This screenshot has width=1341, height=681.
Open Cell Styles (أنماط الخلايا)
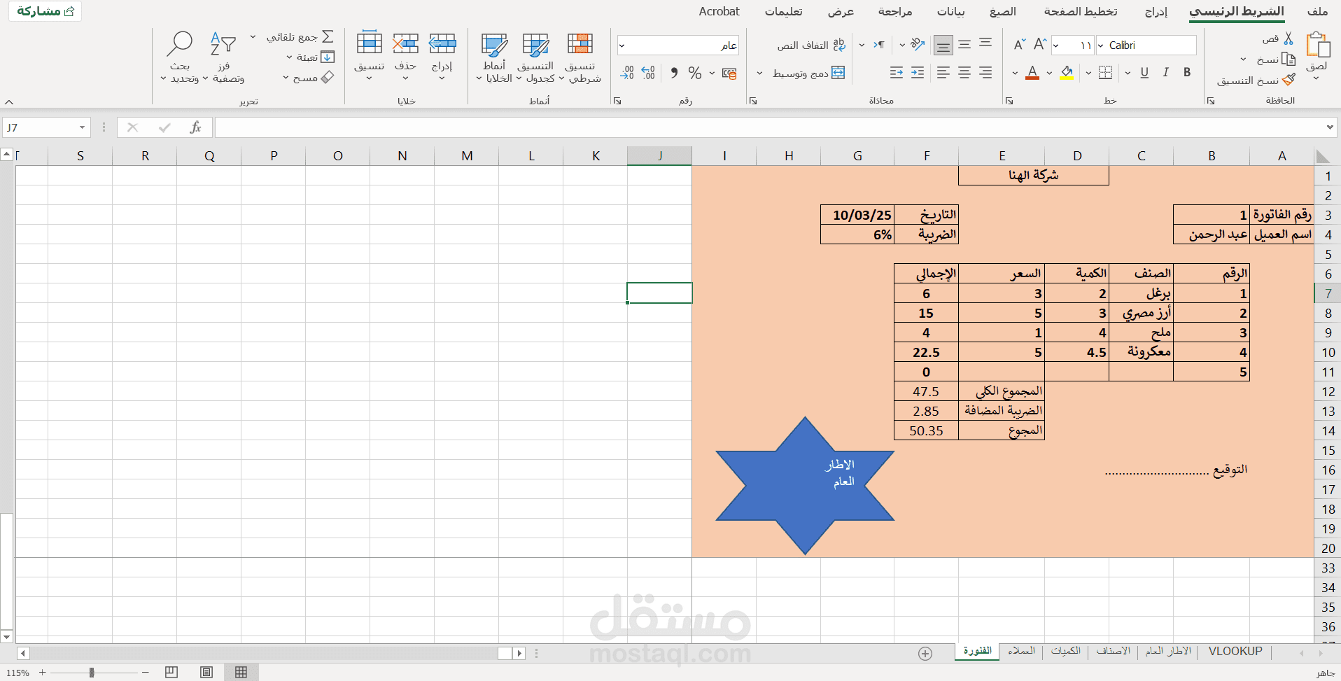tap(494, 57)
